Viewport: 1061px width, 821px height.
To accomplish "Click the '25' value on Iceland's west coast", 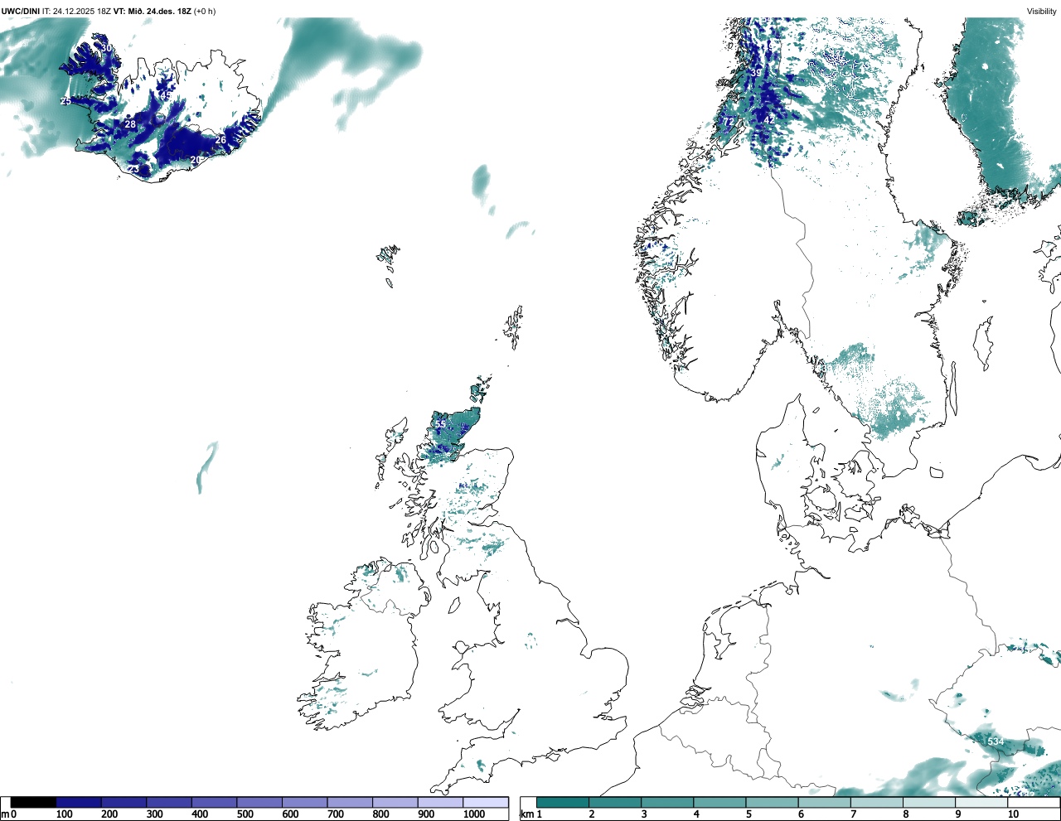I will [x=65, y=101].
